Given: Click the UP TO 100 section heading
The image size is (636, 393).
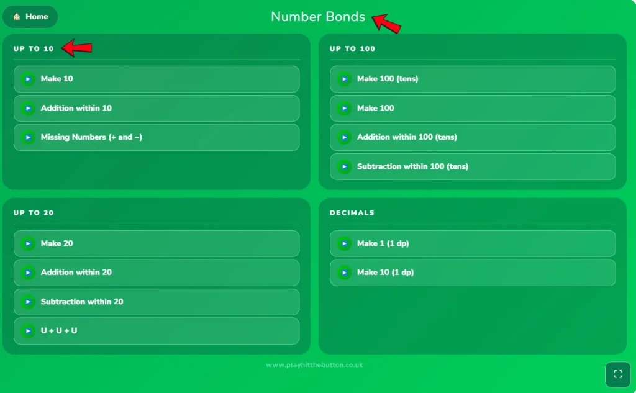Looking at the screenshot, I should click(352, 48).
